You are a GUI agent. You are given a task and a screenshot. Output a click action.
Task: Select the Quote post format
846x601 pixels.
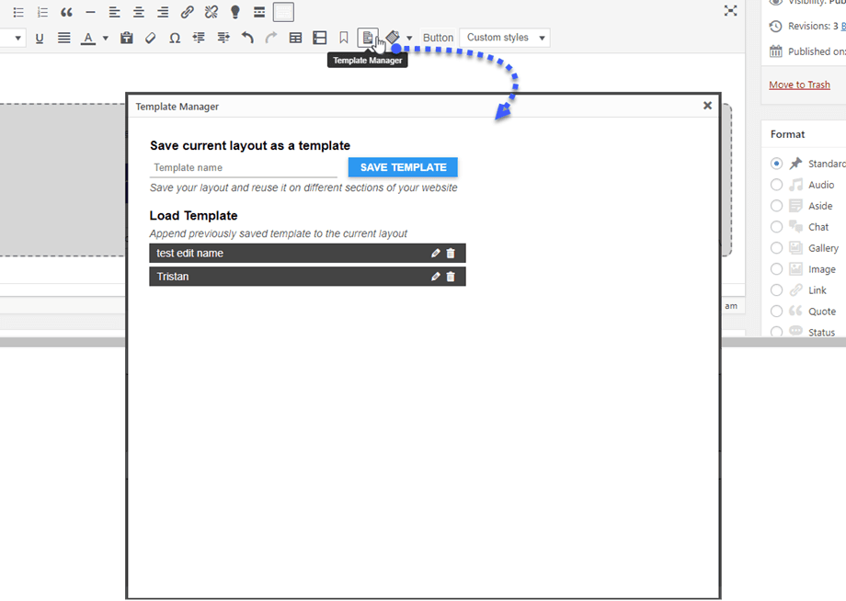[x=777, y=312]
